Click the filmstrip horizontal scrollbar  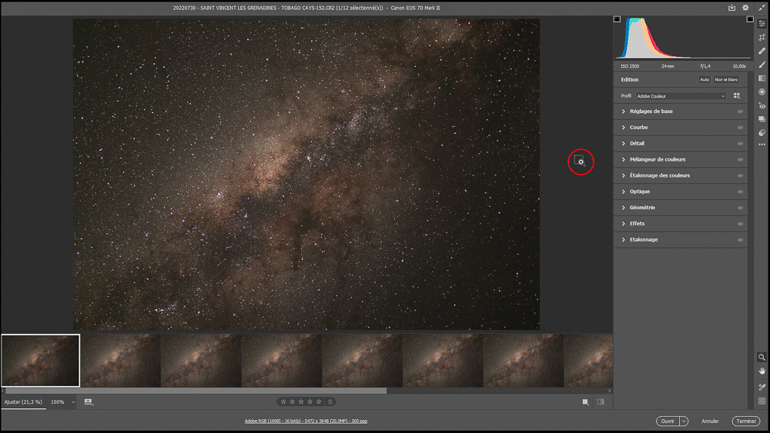coord(196,391)
